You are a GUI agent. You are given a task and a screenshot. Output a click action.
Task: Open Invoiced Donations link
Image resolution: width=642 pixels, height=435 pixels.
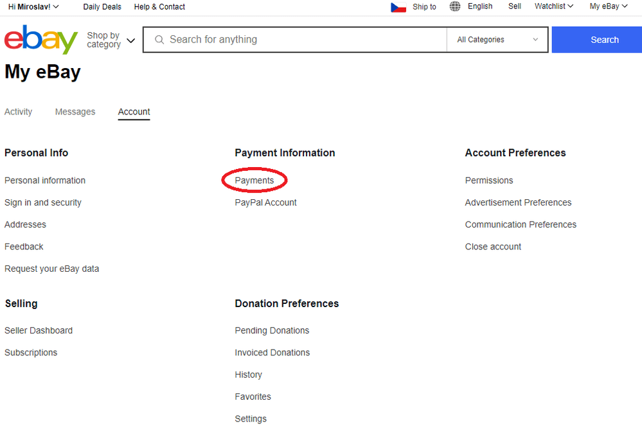[x=272, y=352]
